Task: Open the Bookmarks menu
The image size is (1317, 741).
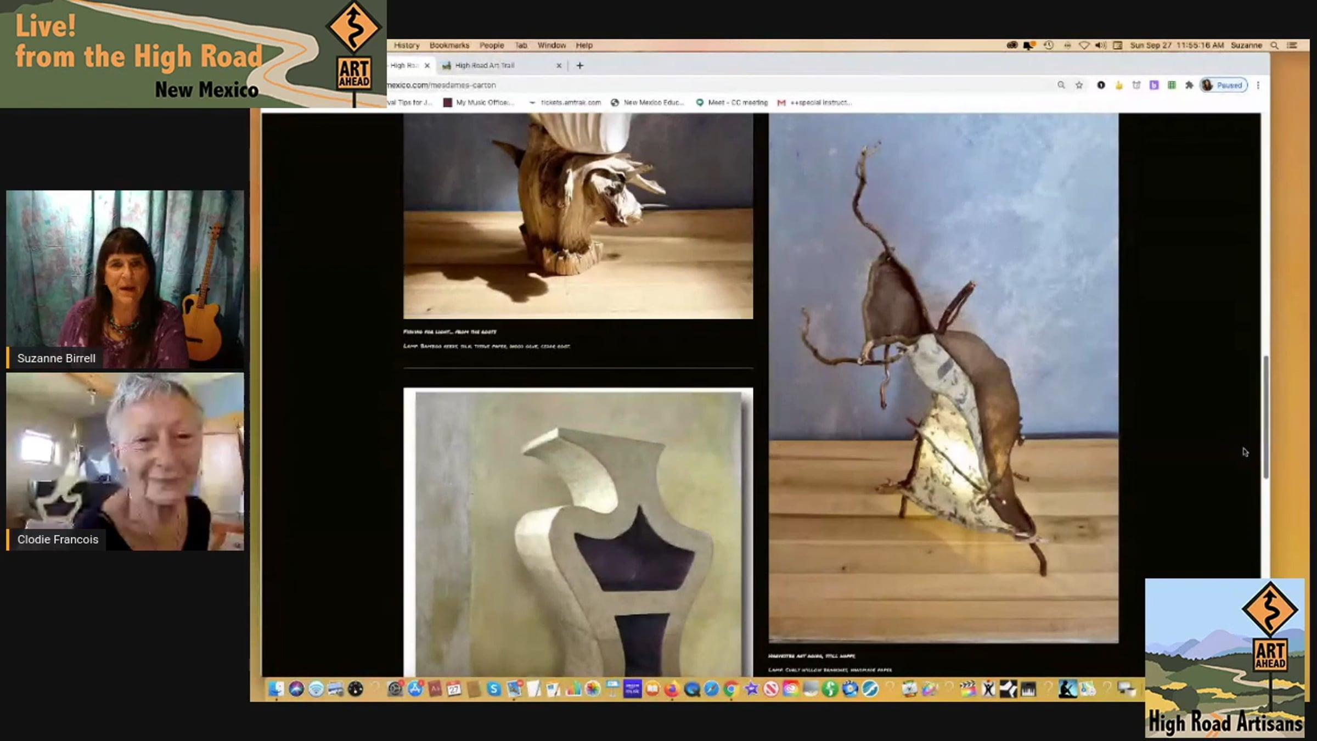Action: point(449,46)
